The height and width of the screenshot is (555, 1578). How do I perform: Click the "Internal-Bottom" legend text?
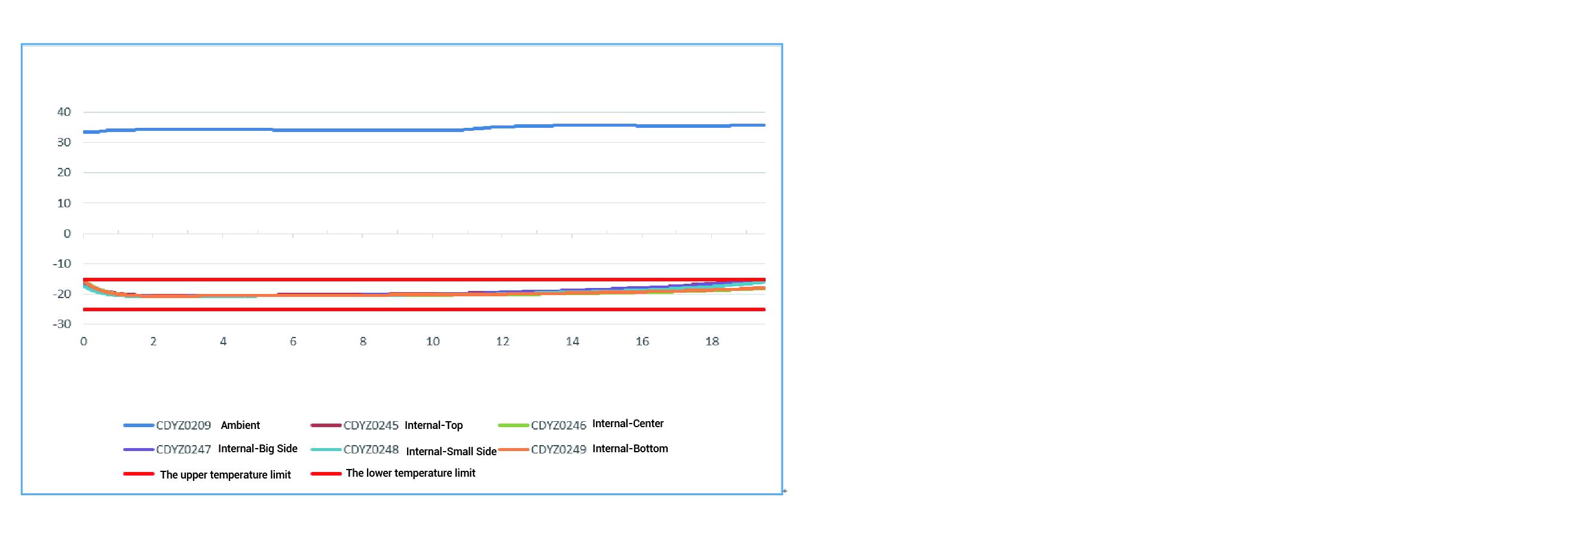click(630, 449)
